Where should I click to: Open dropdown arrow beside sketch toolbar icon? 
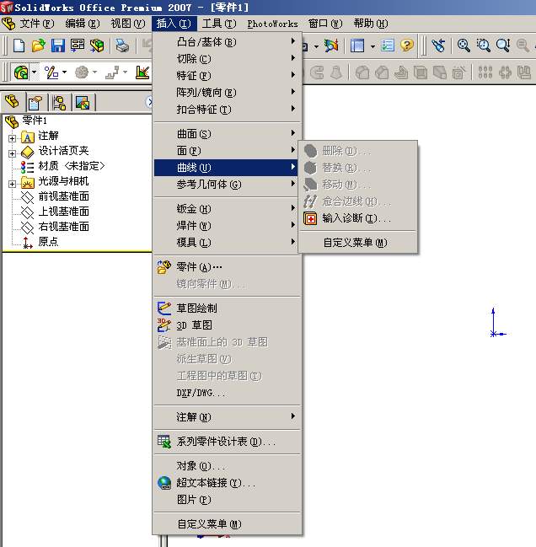(35, 72)
